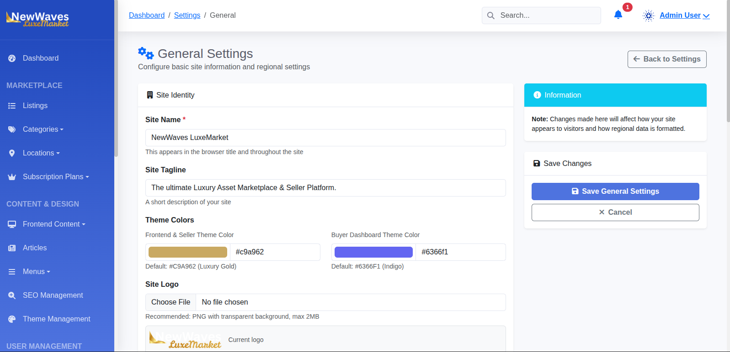Click the Frontend Content monitor icon
Viewport: 730px width, 352px height.
click(x=12, y=224)
